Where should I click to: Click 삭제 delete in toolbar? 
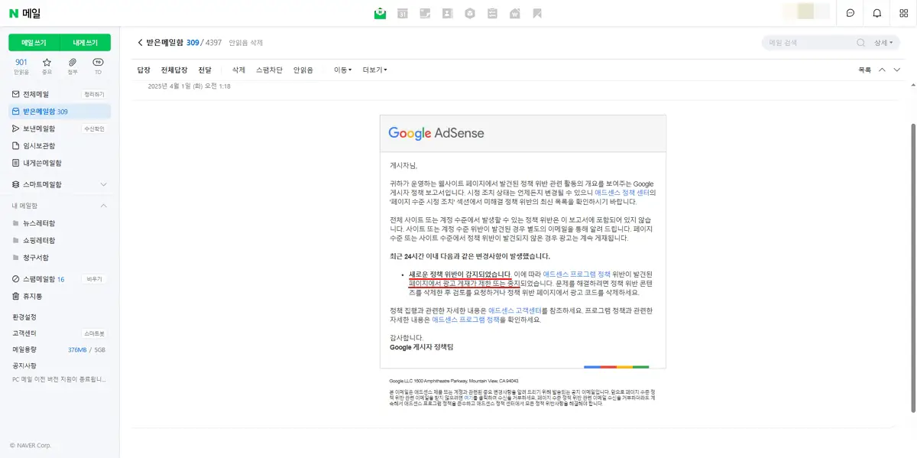coord(238,70)
